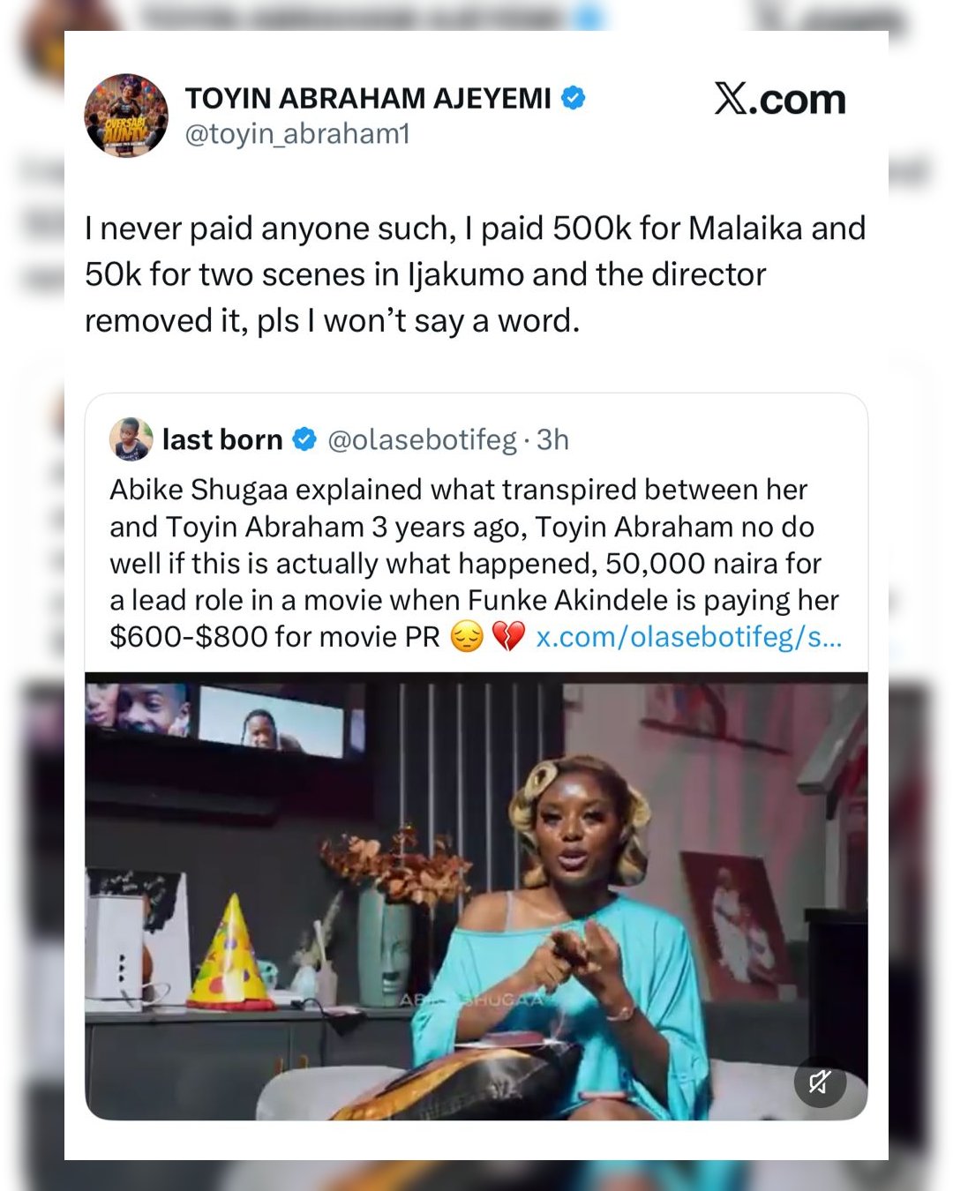This screenshot has height=1191, width=953.
Task: Unmute the video with the speaker icon
Action: (820, 1082)
